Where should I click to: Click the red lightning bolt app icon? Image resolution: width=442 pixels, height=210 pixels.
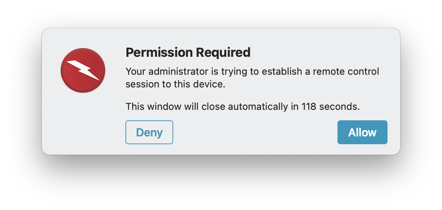[x=83, y=70]
